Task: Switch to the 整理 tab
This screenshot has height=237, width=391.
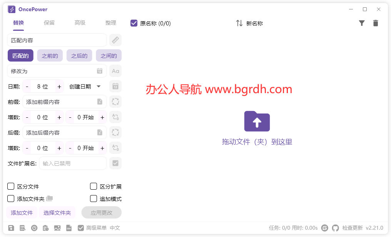Action: pos(111,23)
